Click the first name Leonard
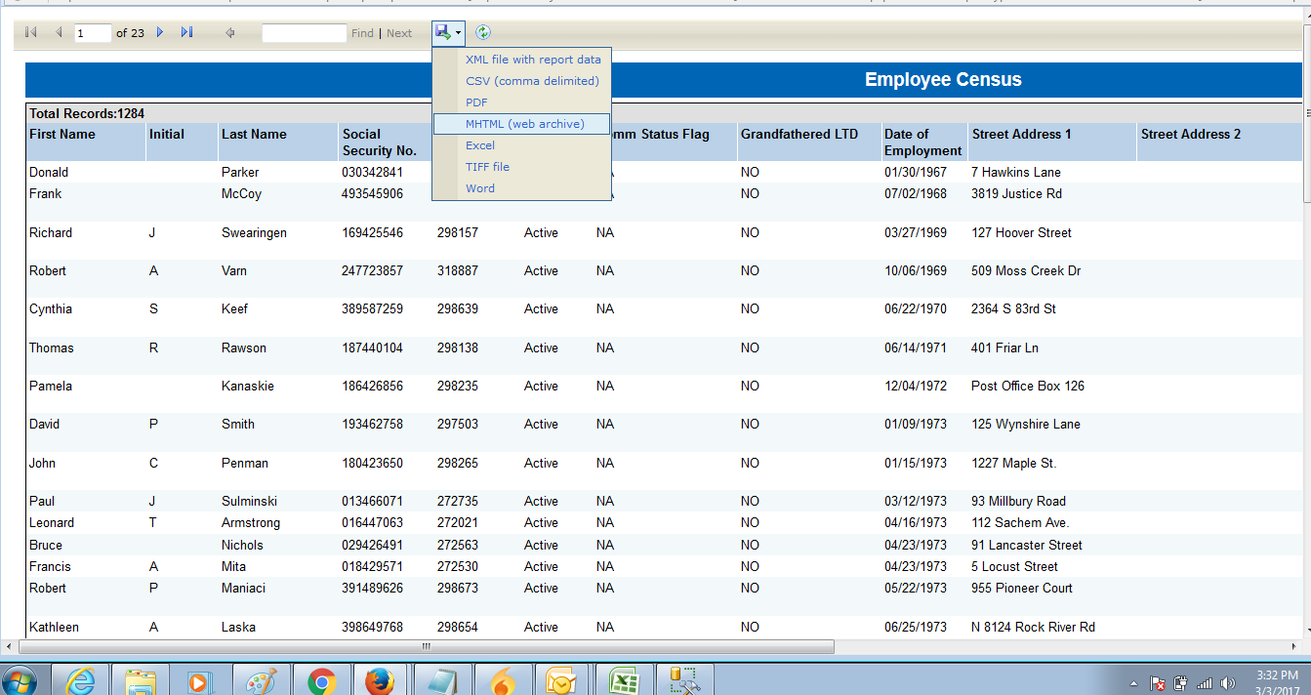Screen dimensions: 1311x695 pos(52,522)
